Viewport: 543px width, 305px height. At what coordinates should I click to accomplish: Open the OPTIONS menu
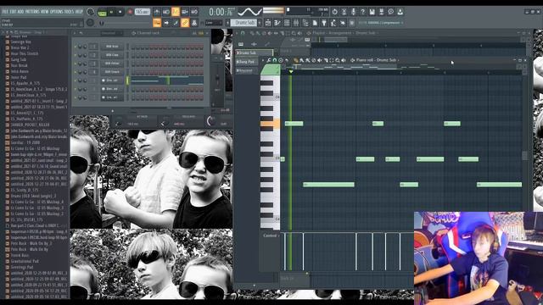coord(57,11)
